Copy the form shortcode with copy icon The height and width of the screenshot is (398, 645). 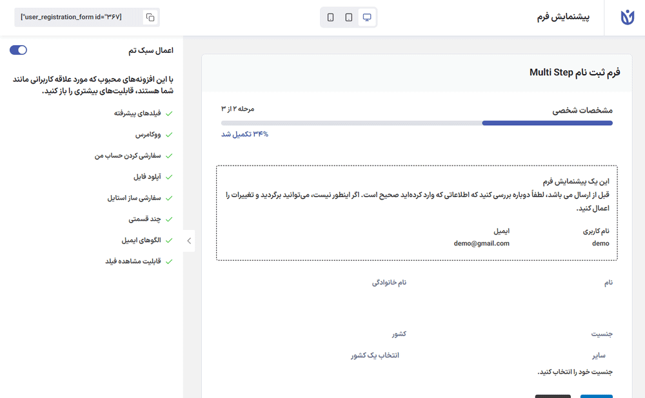click(150, 17)
